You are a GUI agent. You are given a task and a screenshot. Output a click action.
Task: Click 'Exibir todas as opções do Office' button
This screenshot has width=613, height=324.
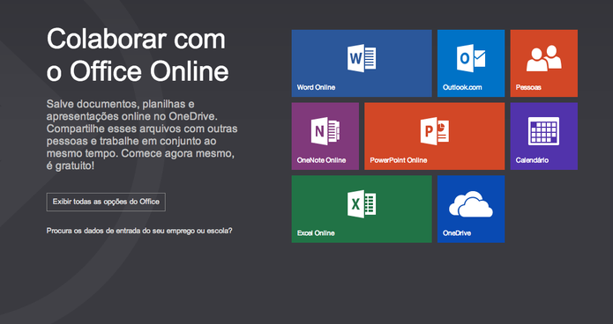pos(106,202)
